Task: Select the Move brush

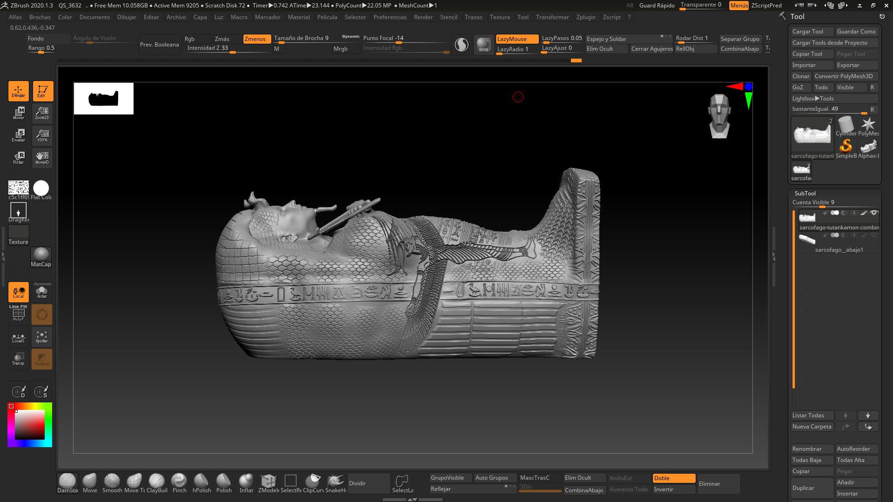Action: (90, 483)
